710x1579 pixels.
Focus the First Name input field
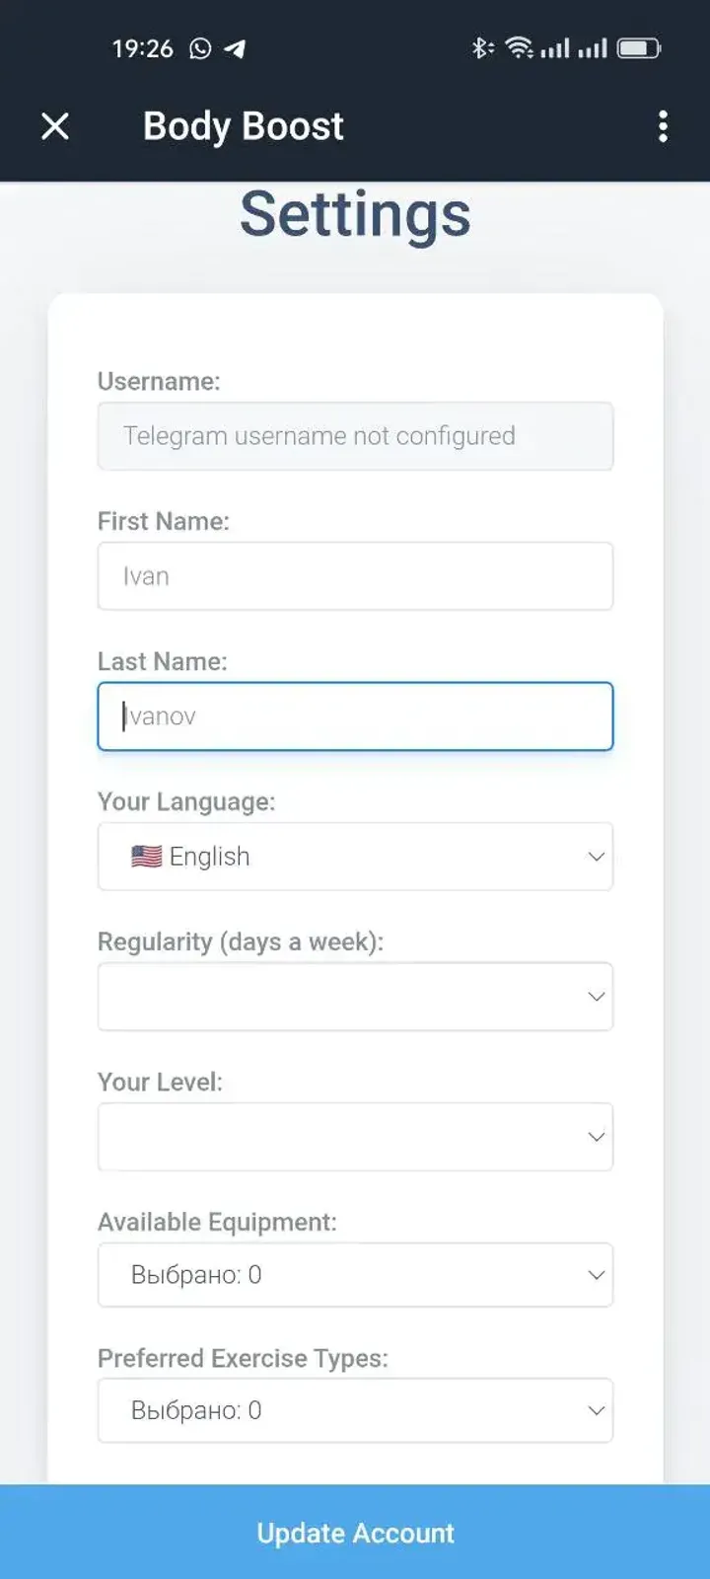click(x=355, y=576)
